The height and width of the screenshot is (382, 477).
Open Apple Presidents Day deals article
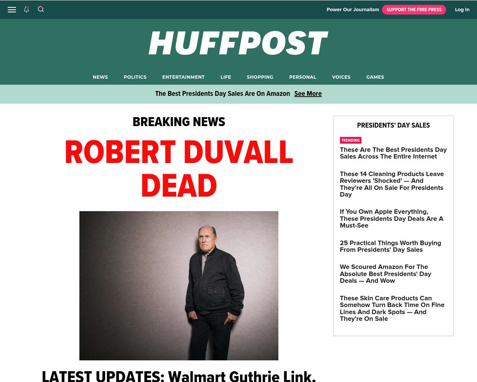pyautogui.click(x=391, y=219)
